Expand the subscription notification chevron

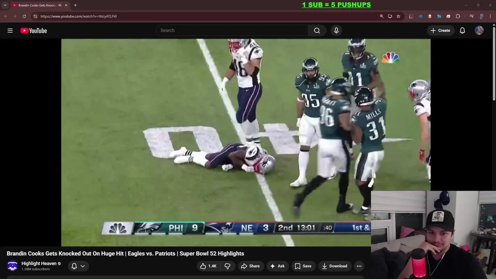(83, 266)
